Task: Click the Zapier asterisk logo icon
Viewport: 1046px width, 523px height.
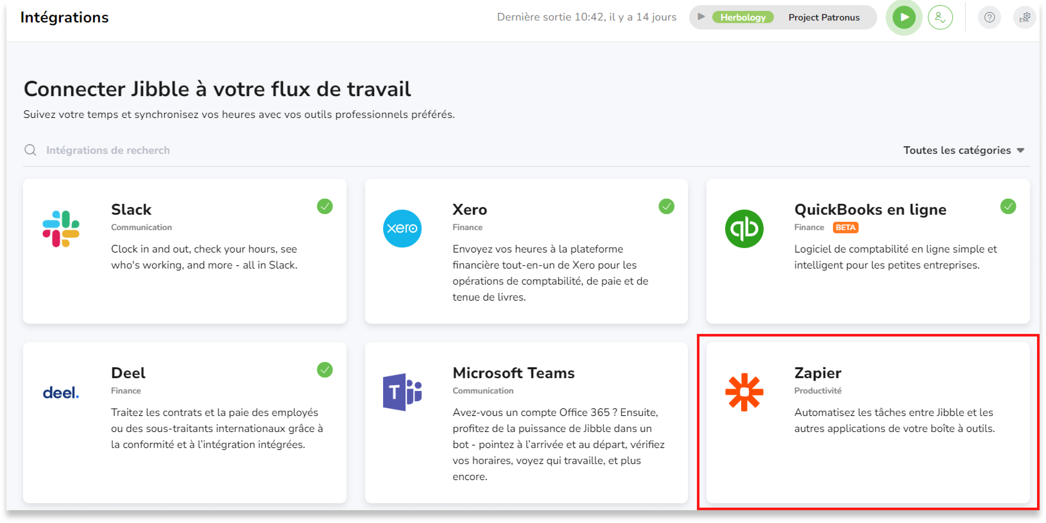Action: tap(744, 392)
